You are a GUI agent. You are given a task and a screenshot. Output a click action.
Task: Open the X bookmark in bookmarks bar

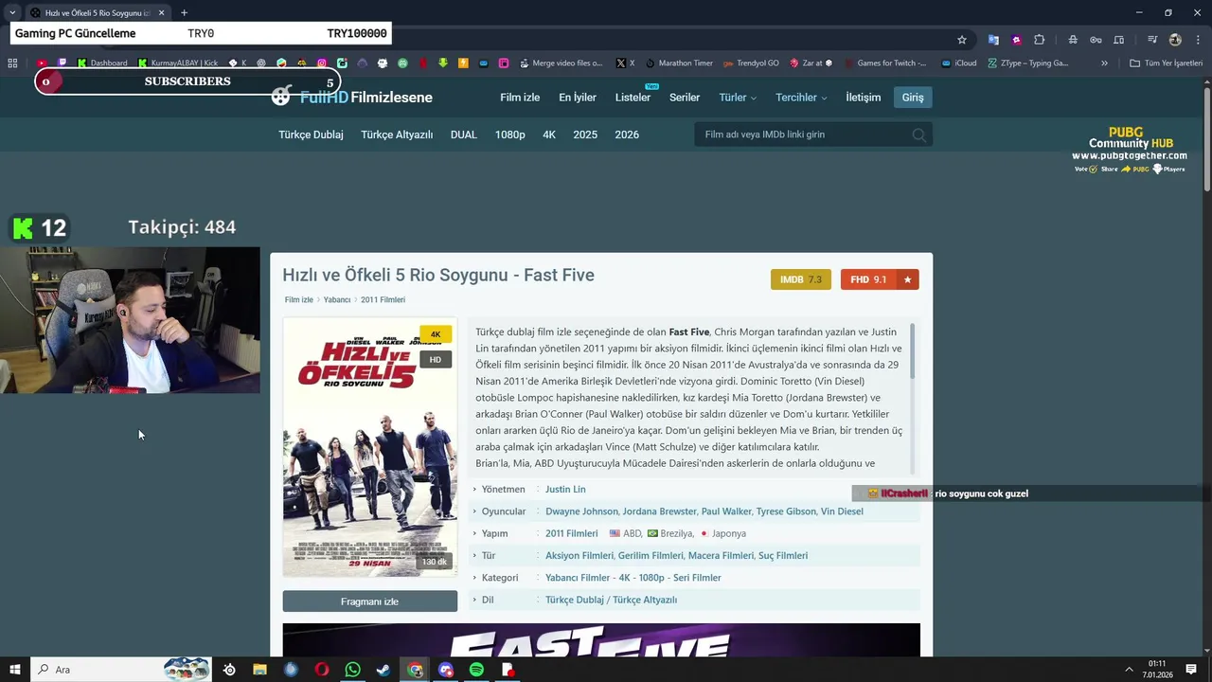(626, 63)
